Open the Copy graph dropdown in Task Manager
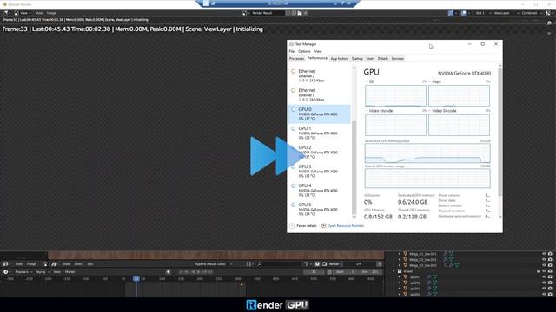The height and width of the screenshot is (312, 556). click(x=430, y=81)
